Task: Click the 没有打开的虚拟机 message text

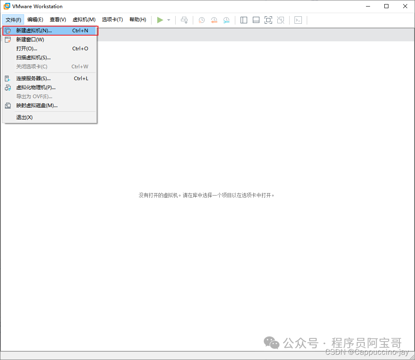Action: (206, 196)
